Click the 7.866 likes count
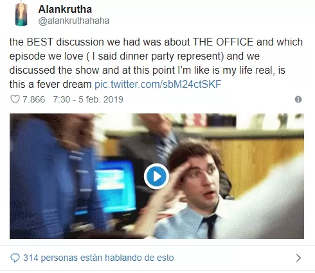This screenshot has width=315, height=273. coord(33,99)
